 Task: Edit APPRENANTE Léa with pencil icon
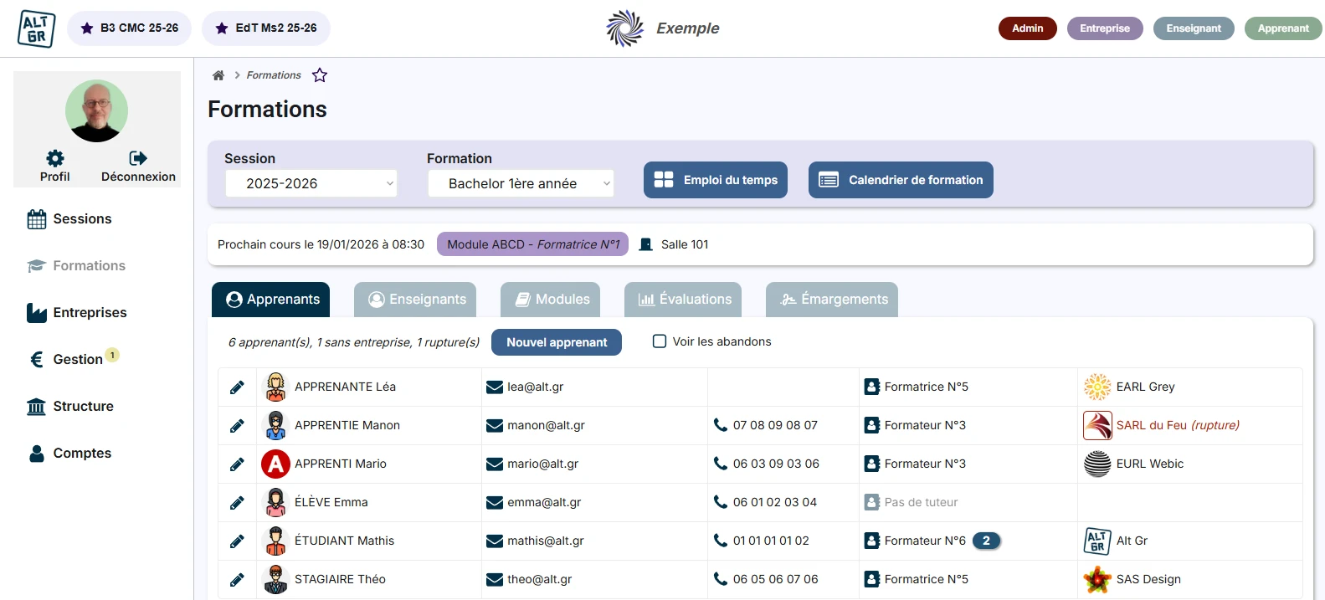(x=237, y=387)
